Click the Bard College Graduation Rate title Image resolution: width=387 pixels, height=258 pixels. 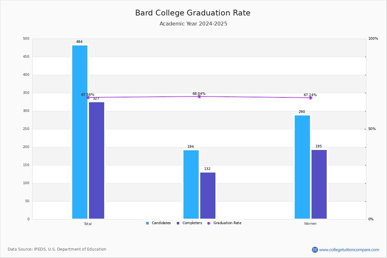193,13
